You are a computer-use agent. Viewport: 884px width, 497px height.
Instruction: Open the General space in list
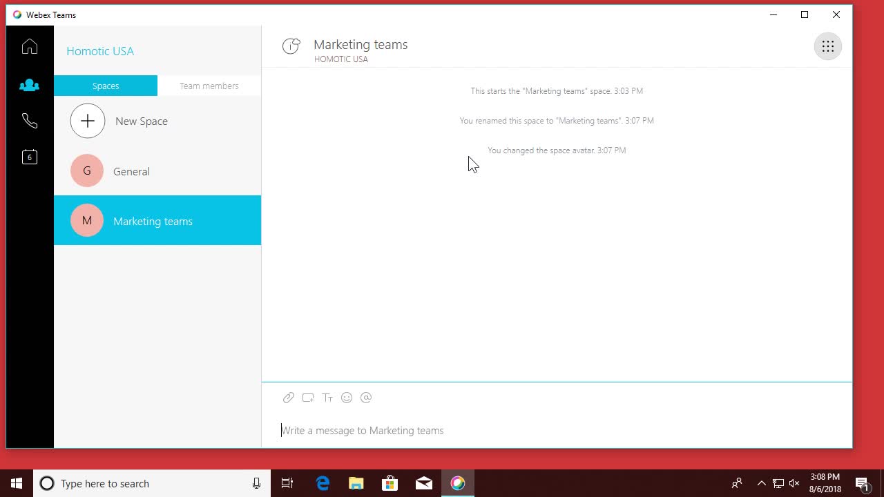pos(157,171)
